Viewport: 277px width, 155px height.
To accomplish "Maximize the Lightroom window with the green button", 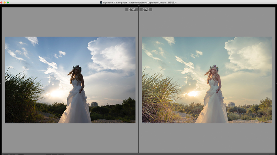I will click(8, 3).
